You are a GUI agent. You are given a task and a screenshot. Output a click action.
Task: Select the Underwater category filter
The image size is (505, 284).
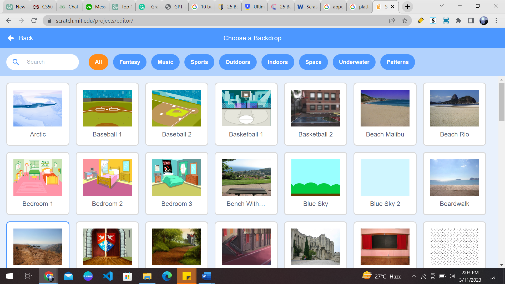[x=354, y=62]
